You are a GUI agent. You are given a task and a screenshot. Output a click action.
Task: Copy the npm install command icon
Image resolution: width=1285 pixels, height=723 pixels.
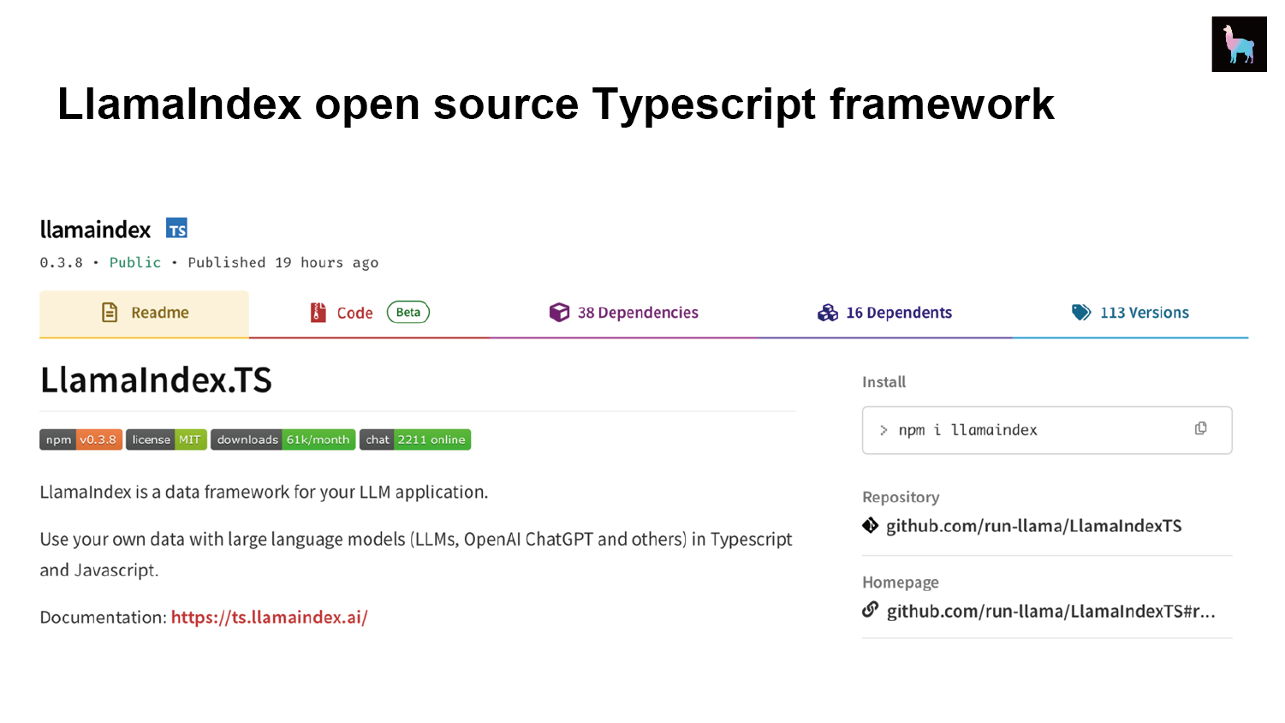tap(1201, 428)
